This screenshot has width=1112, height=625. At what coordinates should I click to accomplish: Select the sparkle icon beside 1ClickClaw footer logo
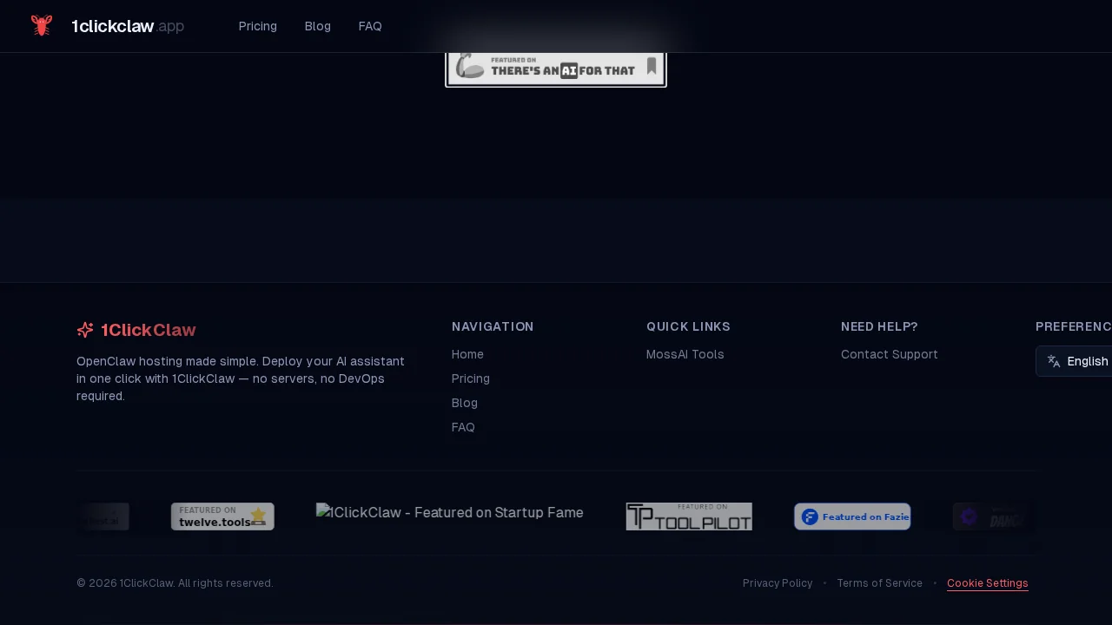tap(85, 330)
